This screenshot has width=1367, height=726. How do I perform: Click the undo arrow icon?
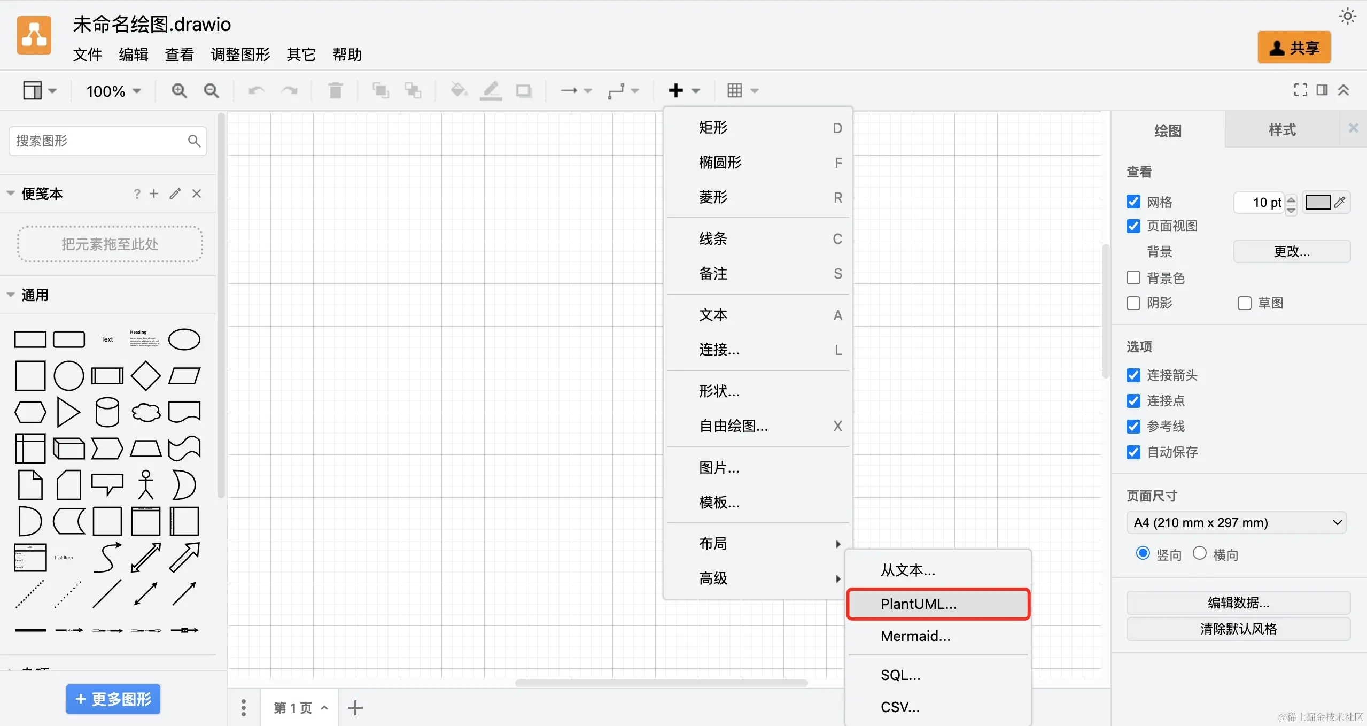(257, 91)
